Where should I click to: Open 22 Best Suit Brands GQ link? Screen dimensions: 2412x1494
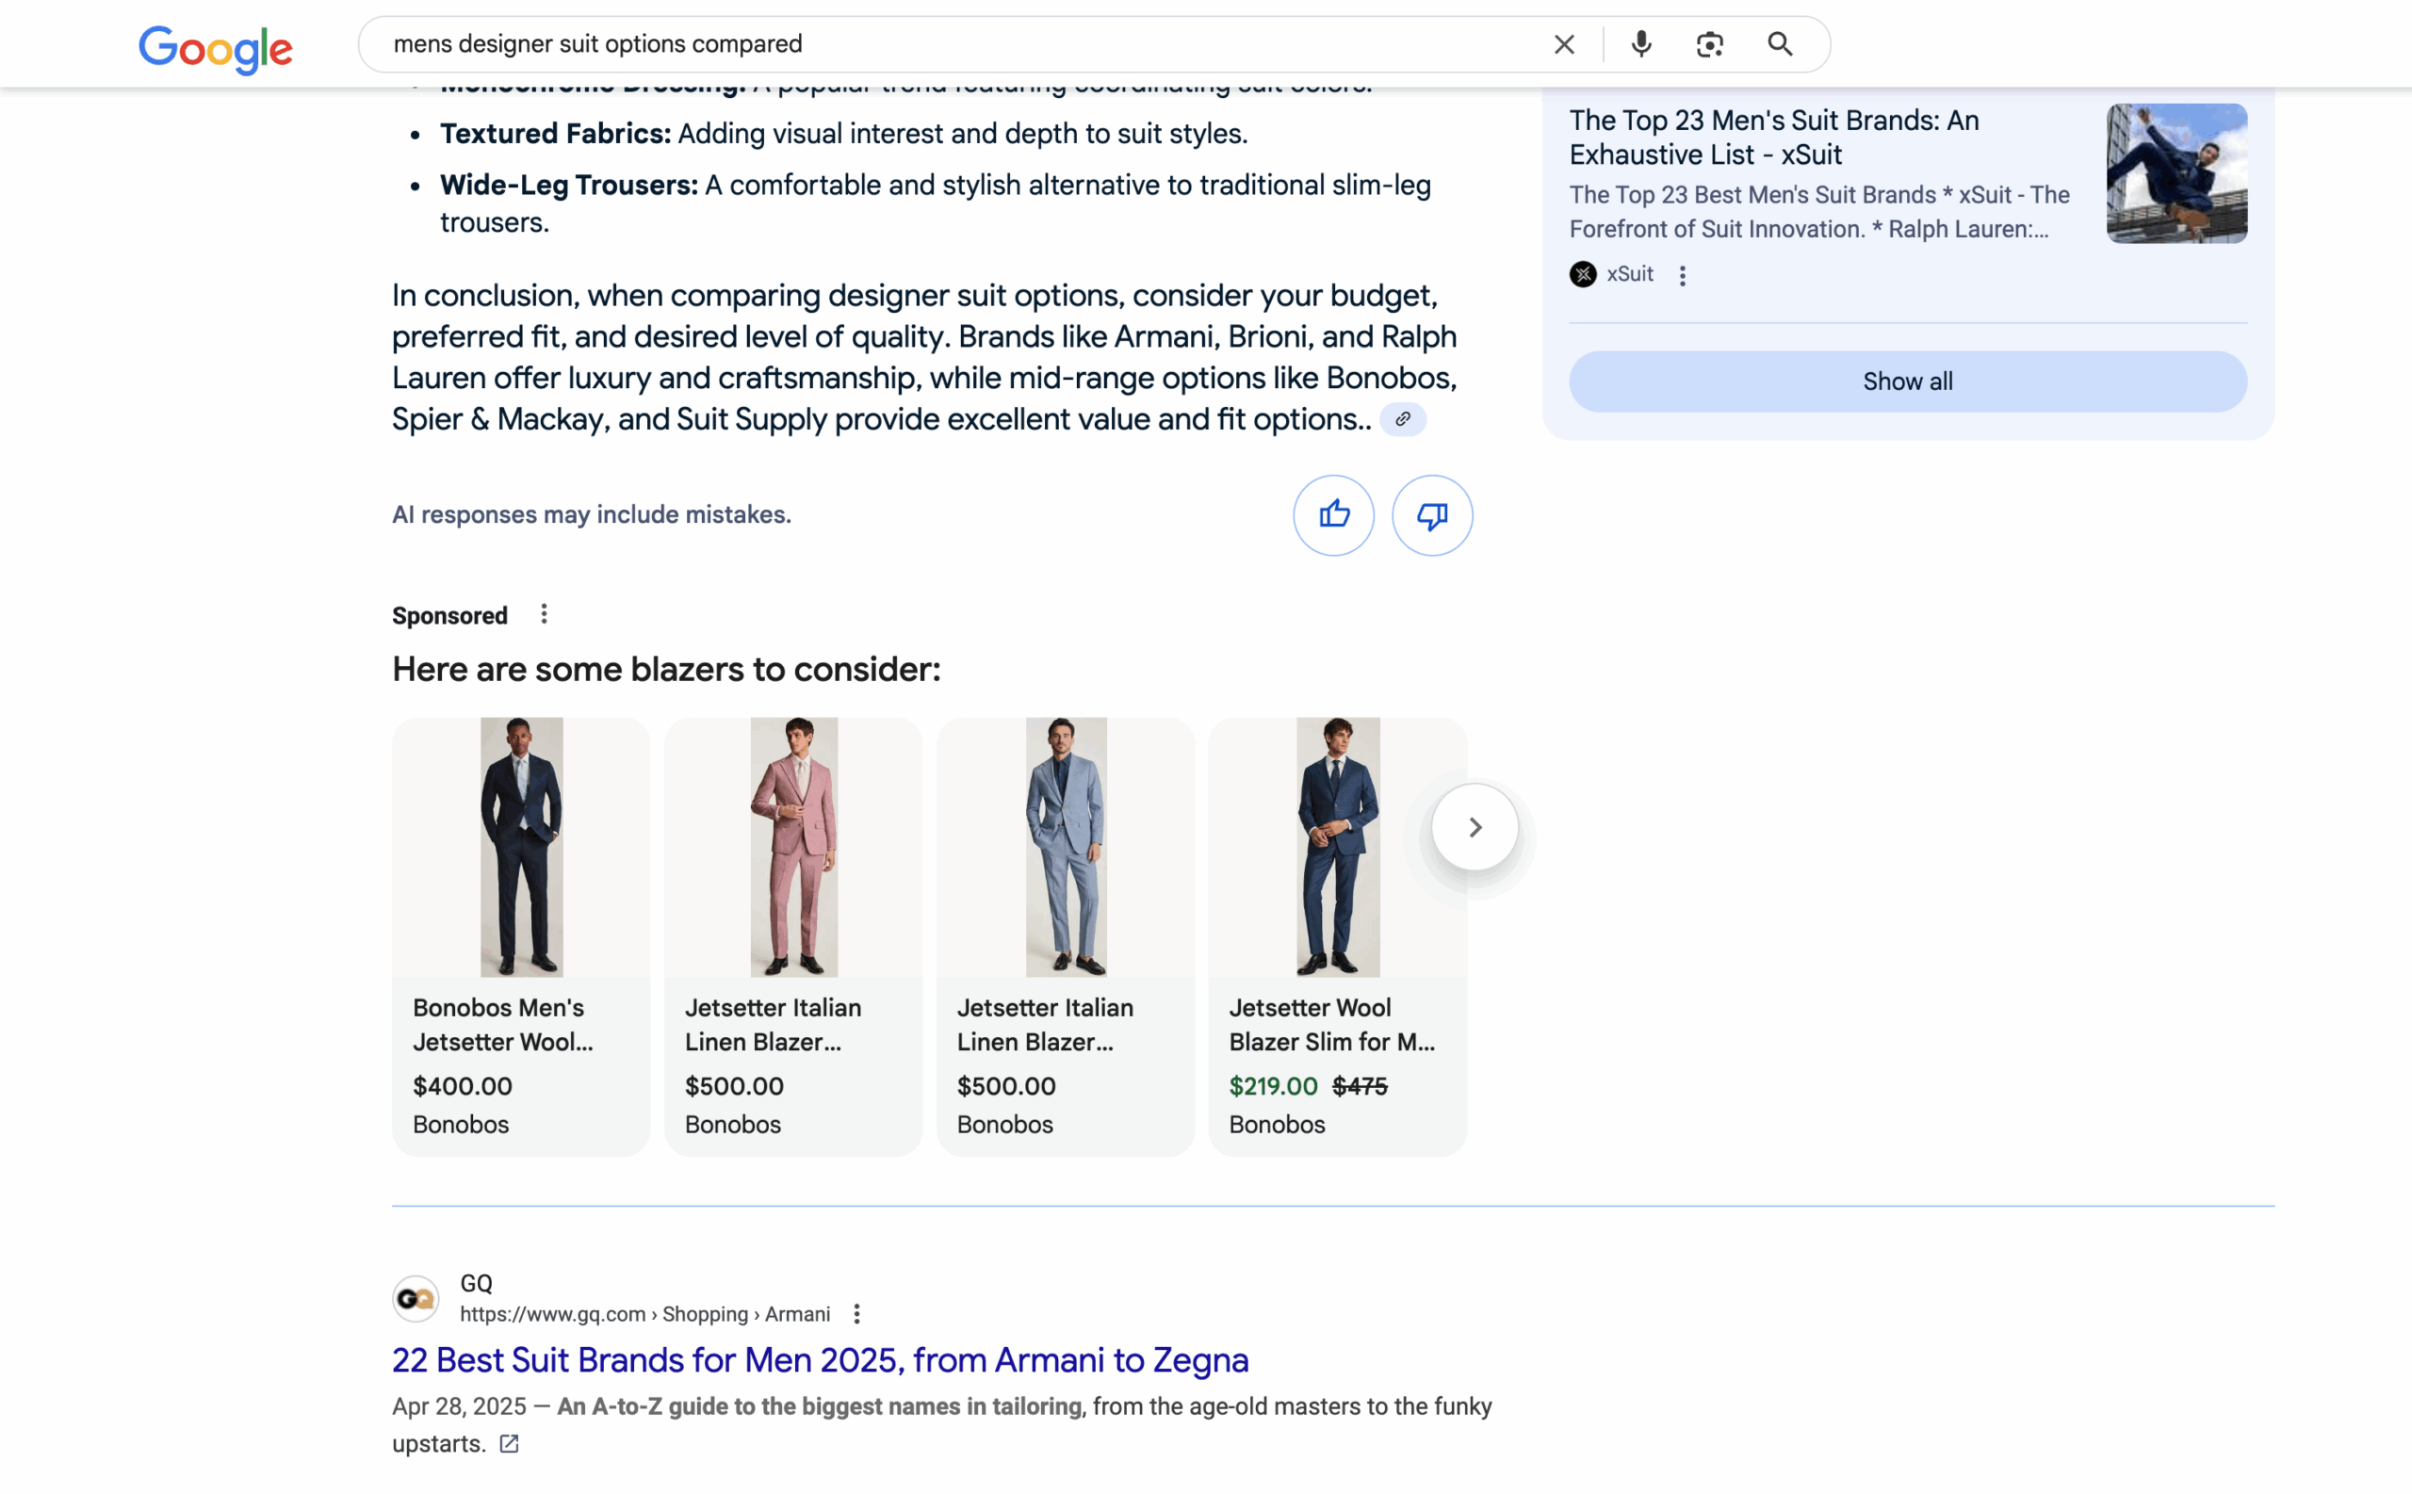tap(819, 1359)
